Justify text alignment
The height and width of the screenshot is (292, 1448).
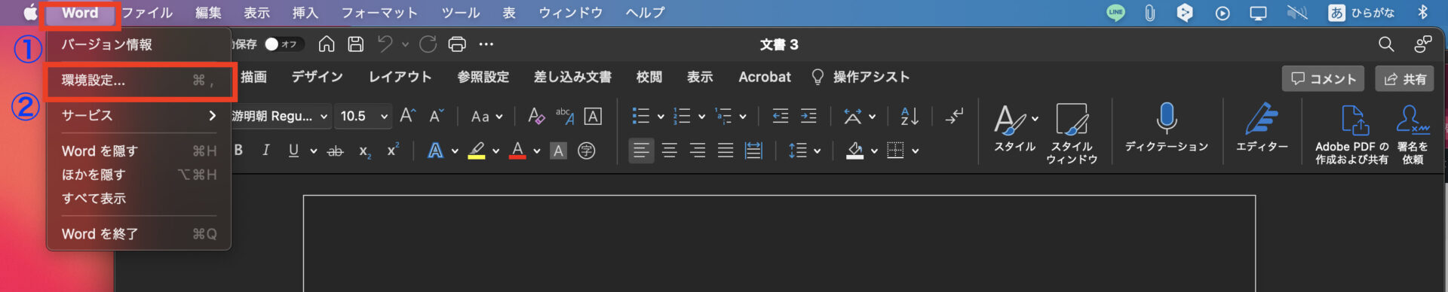coord(726,151)
